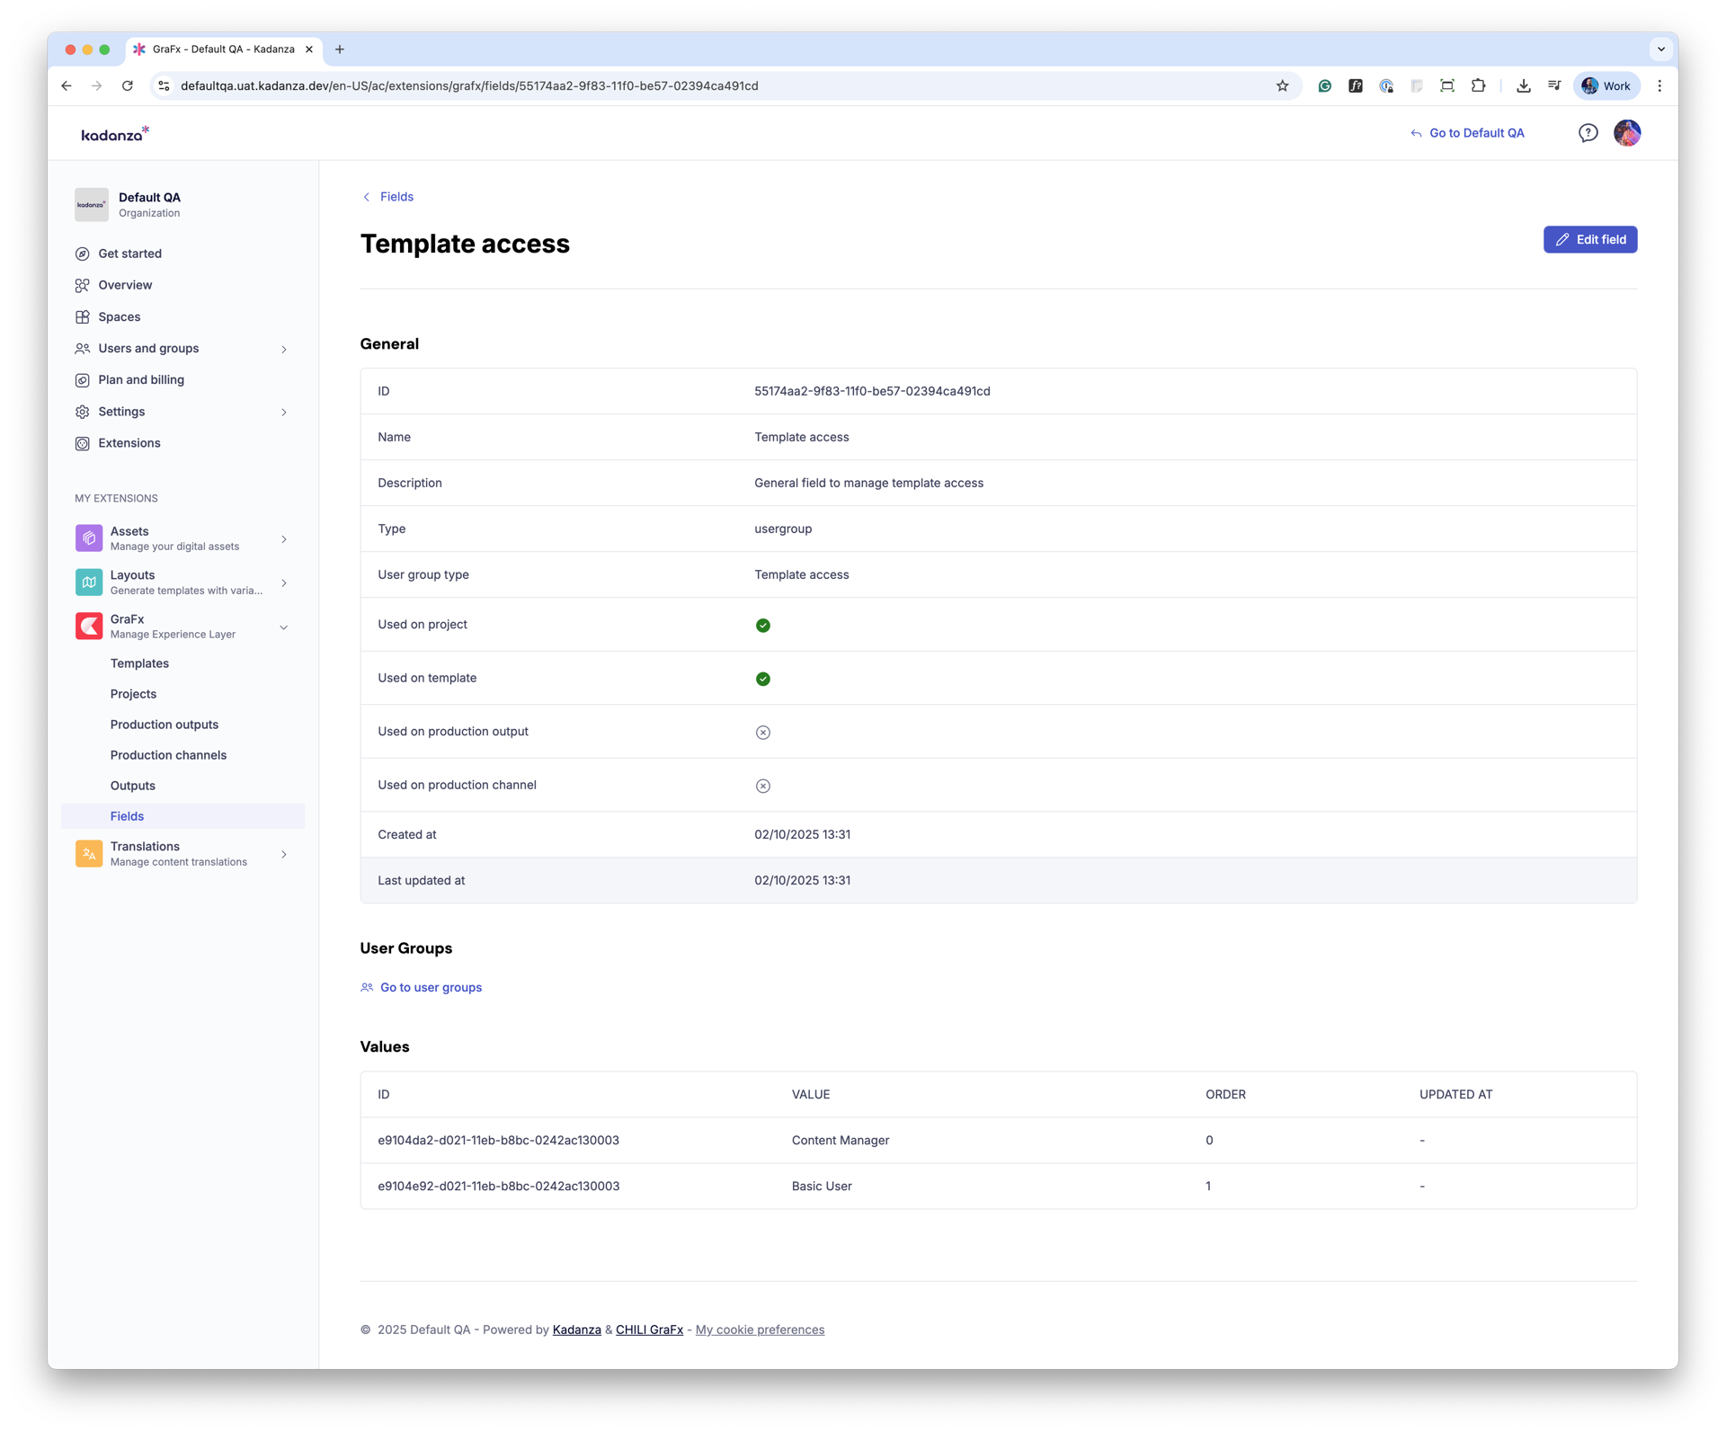Click the GraFx extension icon in sidebar

click(x=89, y=627)
